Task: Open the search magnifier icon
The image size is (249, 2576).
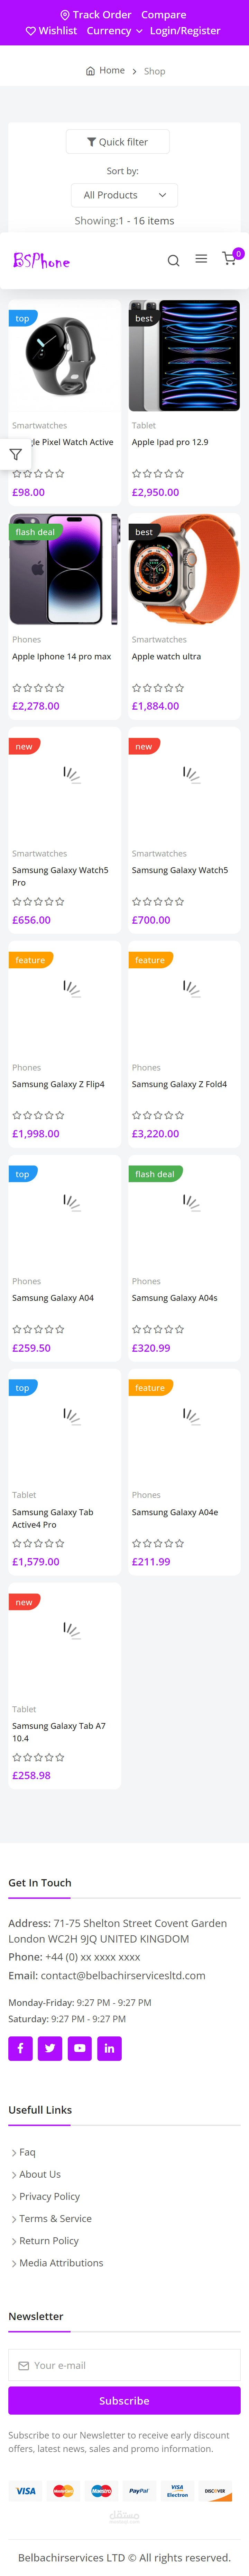Action: point(173,261)
